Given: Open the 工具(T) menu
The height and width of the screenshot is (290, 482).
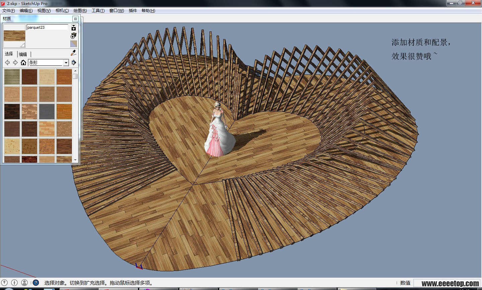Looking at the screenshot, I should tap(98, 11).
